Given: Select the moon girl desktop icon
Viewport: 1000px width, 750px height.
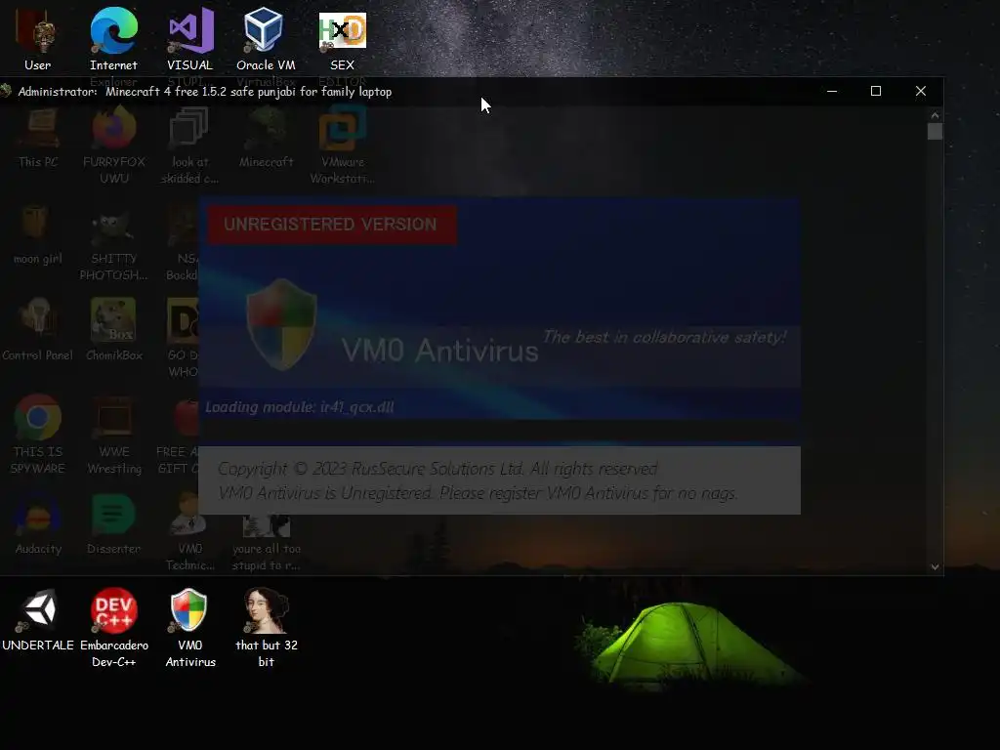Looking at the screenshot, I should (x=38, y=234).
